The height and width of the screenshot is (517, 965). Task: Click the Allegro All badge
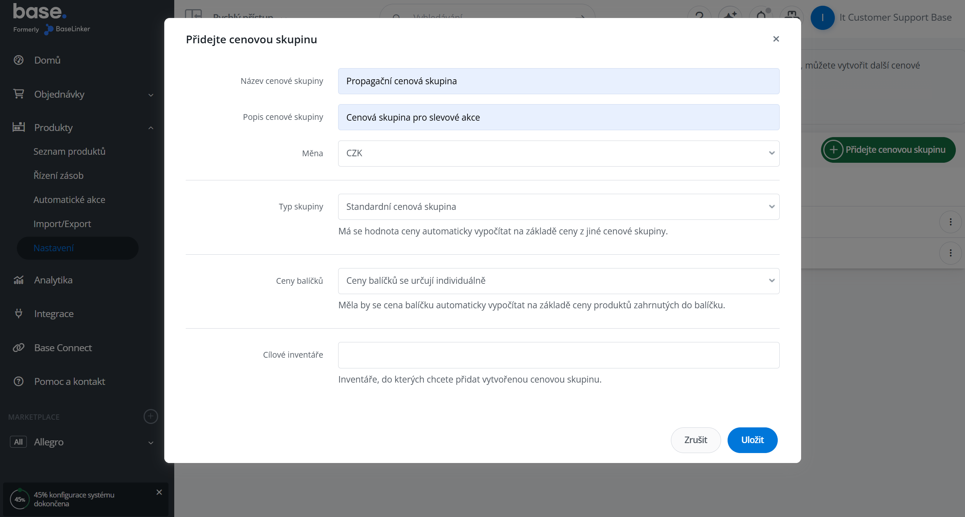pos(18,442)
